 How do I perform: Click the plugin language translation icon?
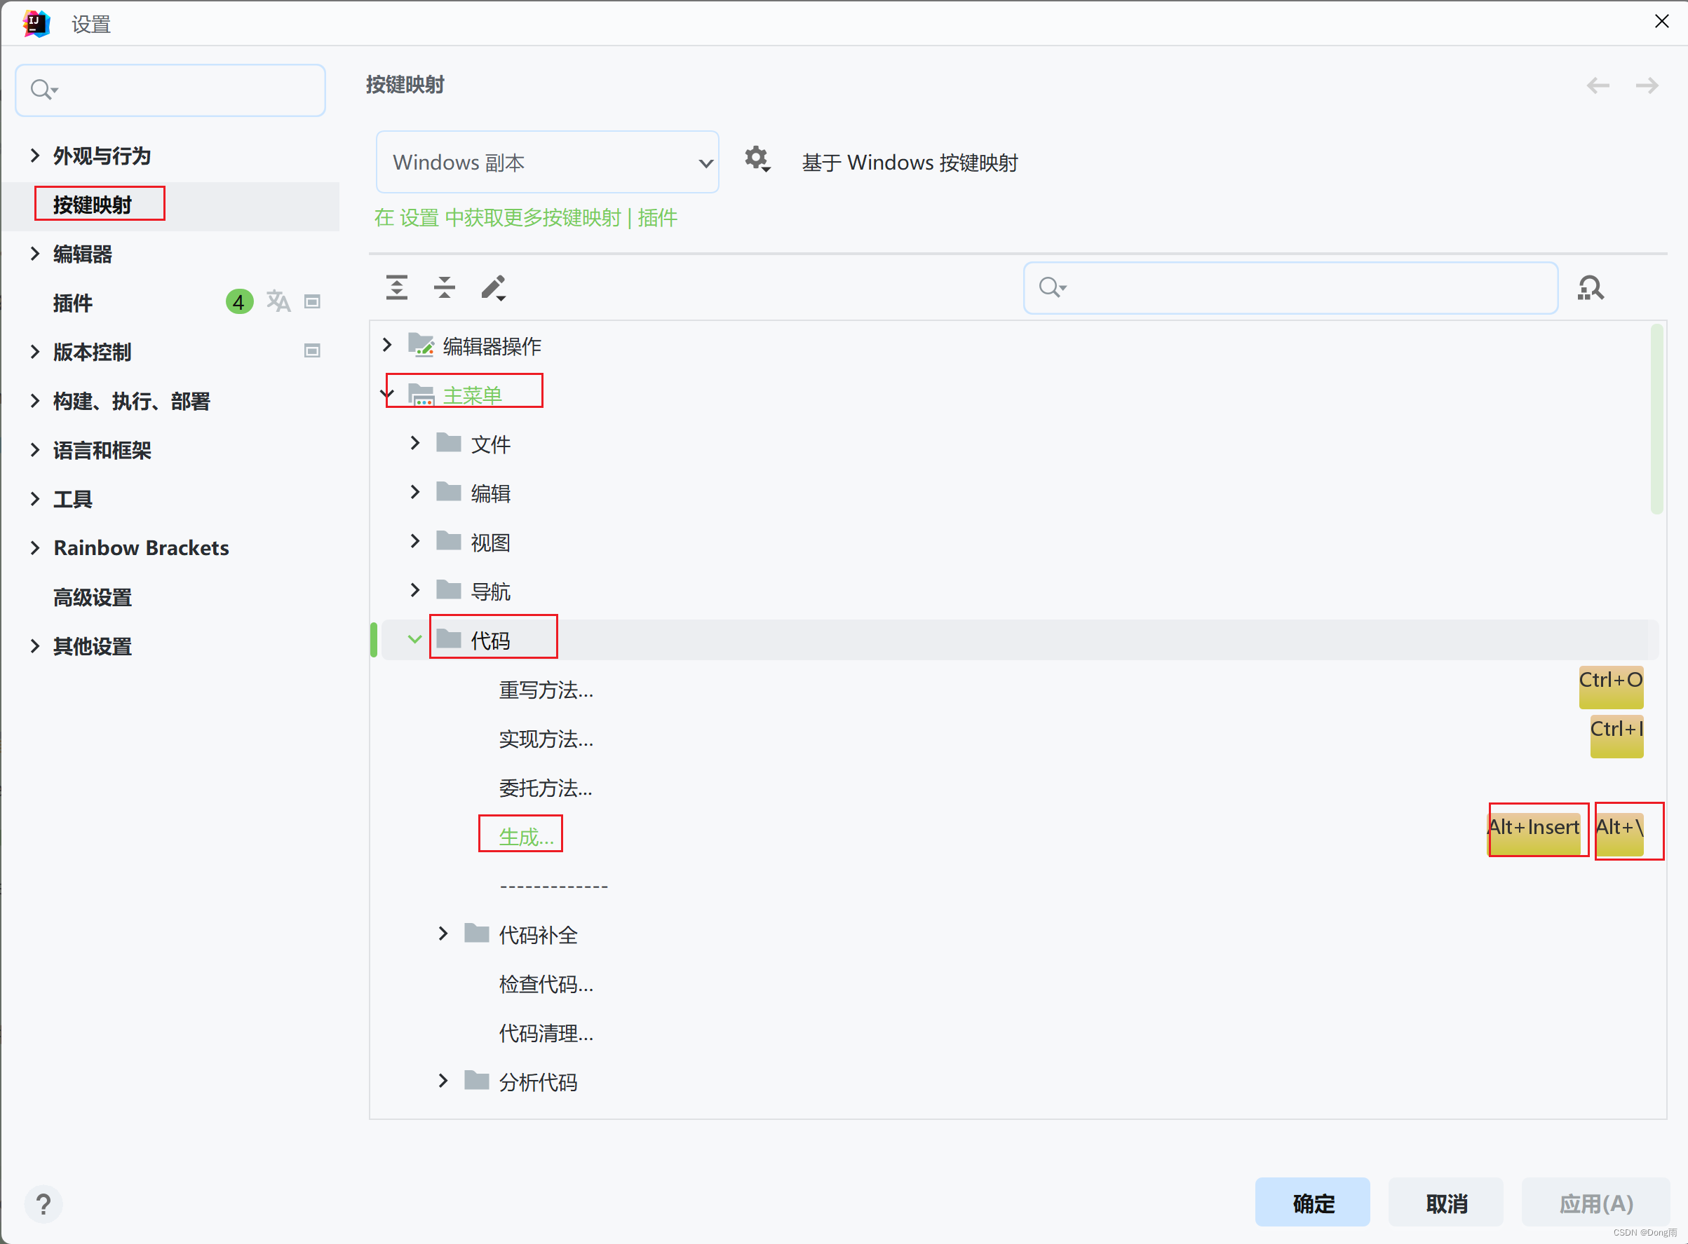coord(278,301)
